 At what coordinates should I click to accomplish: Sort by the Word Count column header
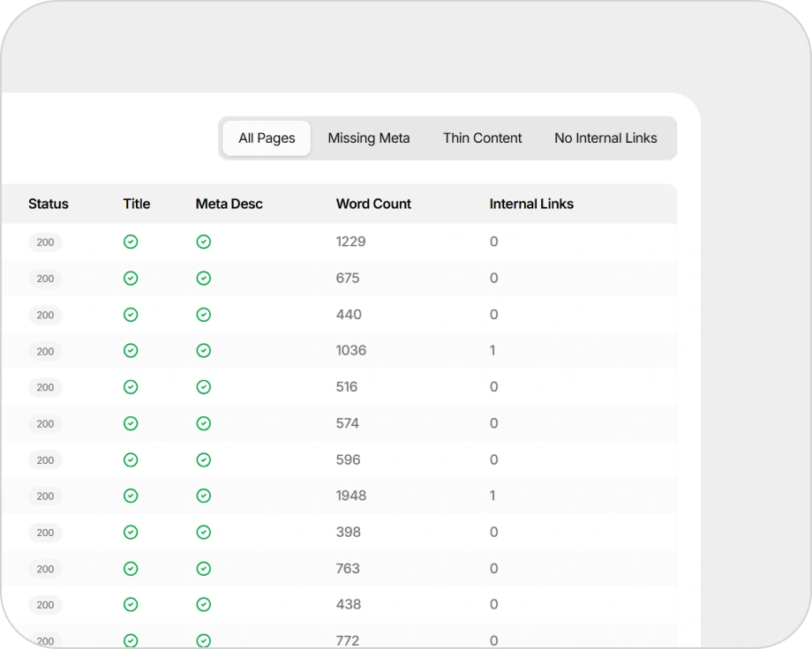tap(372, 204)
